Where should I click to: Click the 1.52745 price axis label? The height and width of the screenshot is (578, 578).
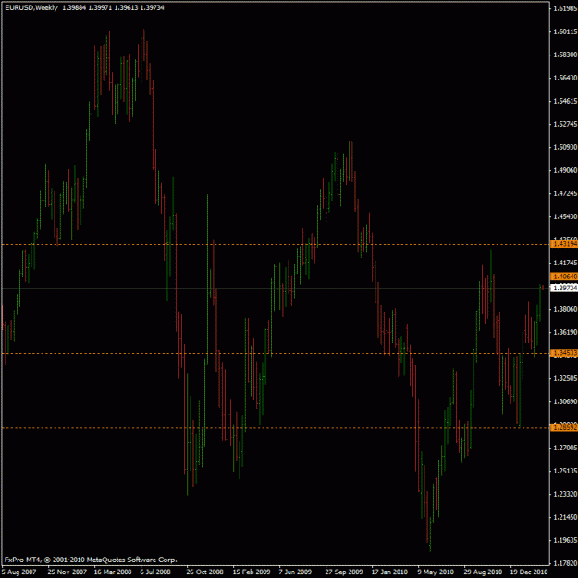(x=565, y=124)
